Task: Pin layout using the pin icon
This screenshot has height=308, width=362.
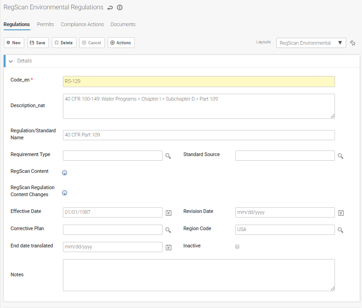Action: [353, 43]
